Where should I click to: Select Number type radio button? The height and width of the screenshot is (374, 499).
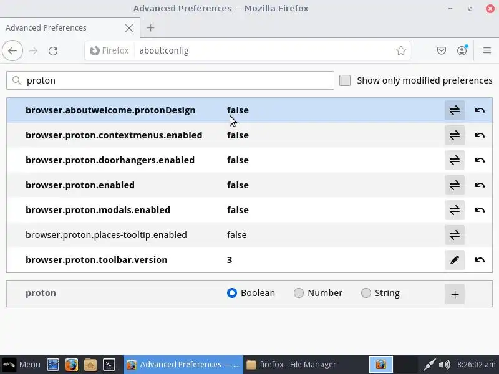(299, 293)
